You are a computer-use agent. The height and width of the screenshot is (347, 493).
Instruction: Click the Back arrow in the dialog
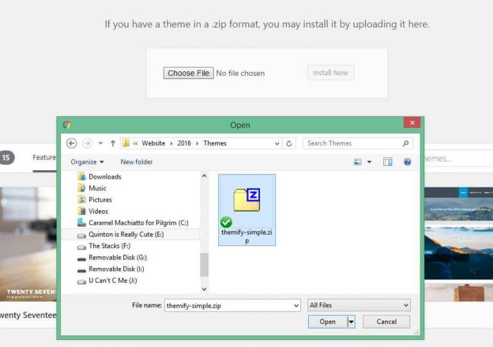coord(72,143)
